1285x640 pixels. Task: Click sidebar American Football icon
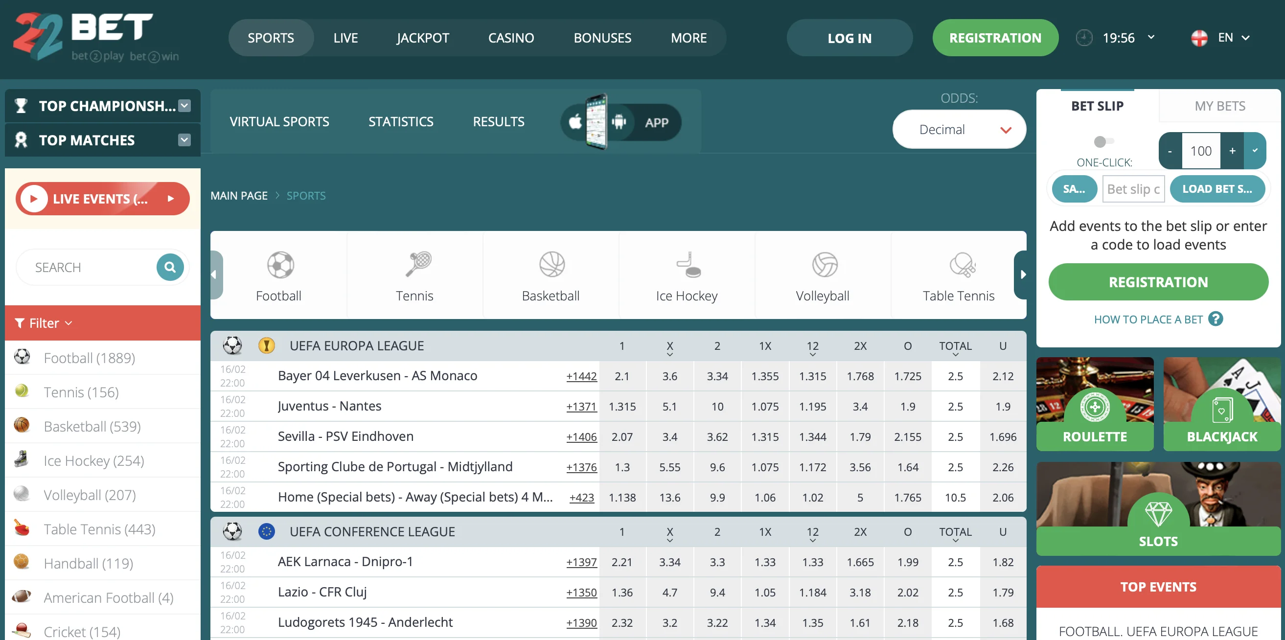click(22, 596)
